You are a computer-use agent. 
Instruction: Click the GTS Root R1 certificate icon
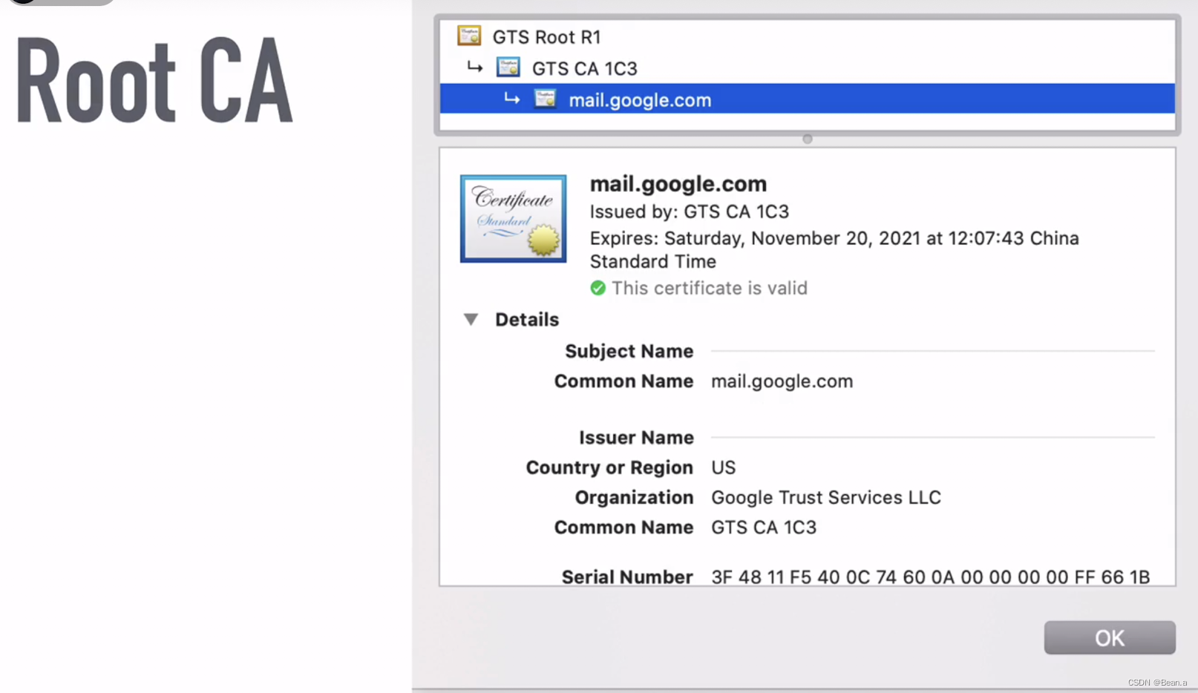(x=469, y=36)
